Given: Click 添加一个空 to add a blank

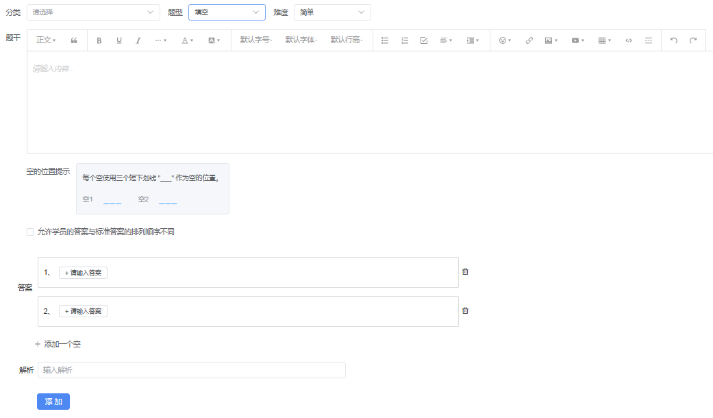Looking at the screenshot, I should pyautogui.click(x=58, y=344).
